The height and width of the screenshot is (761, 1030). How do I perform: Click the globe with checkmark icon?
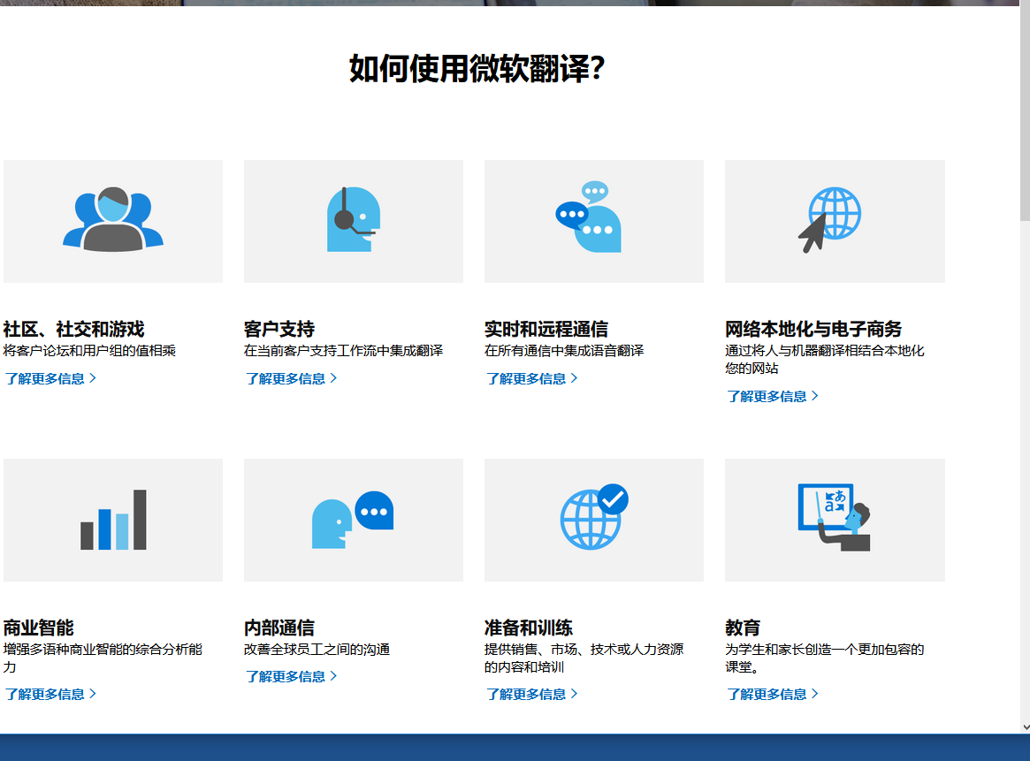(594, 517)
